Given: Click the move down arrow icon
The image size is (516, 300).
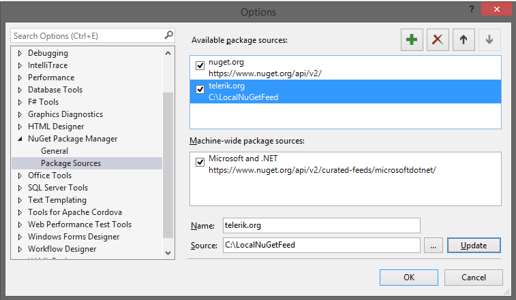Looking at the screenshot, I should 489,40.
